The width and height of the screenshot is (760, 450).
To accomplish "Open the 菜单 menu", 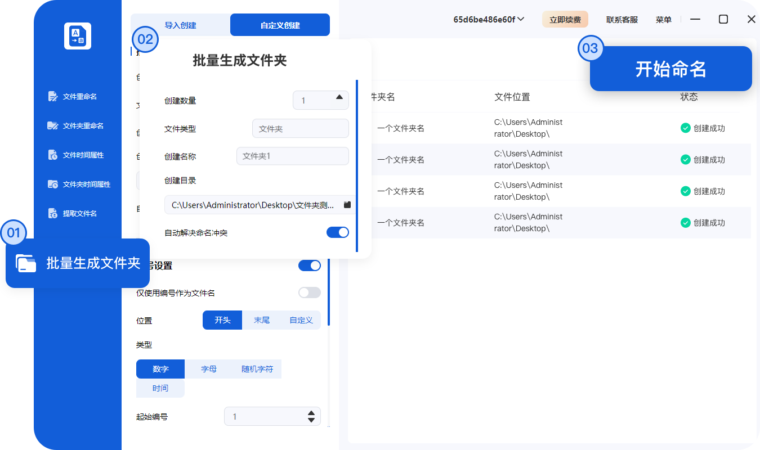I will 663,19.
